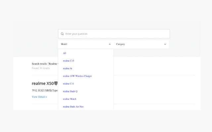Select 'All' in the Model list
The width and height of the screenshot is (212, 132).
pyautogui.click(x=65, y=53)
